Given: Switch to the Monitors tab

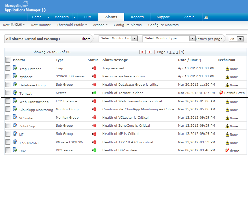Looking at the screenshot, I should (x=61, y=17).
